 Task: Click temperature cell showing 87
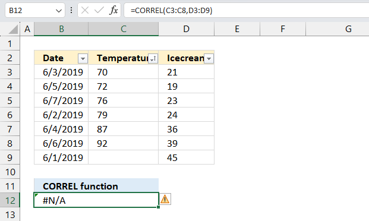tap(124, 129)
